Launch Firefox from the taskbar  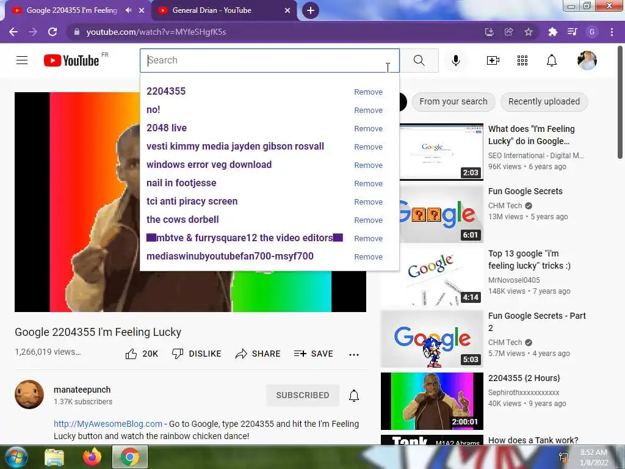click(92, 457)
